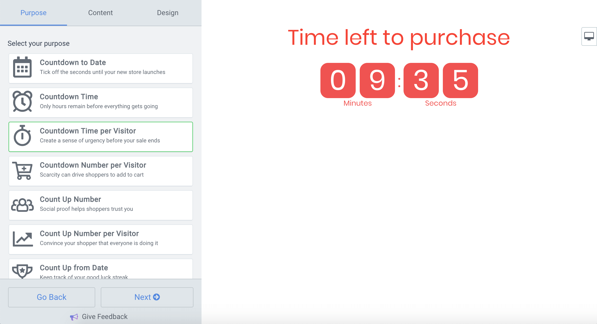
Task: Switch to the Content tab
Action: pos(100,13)
